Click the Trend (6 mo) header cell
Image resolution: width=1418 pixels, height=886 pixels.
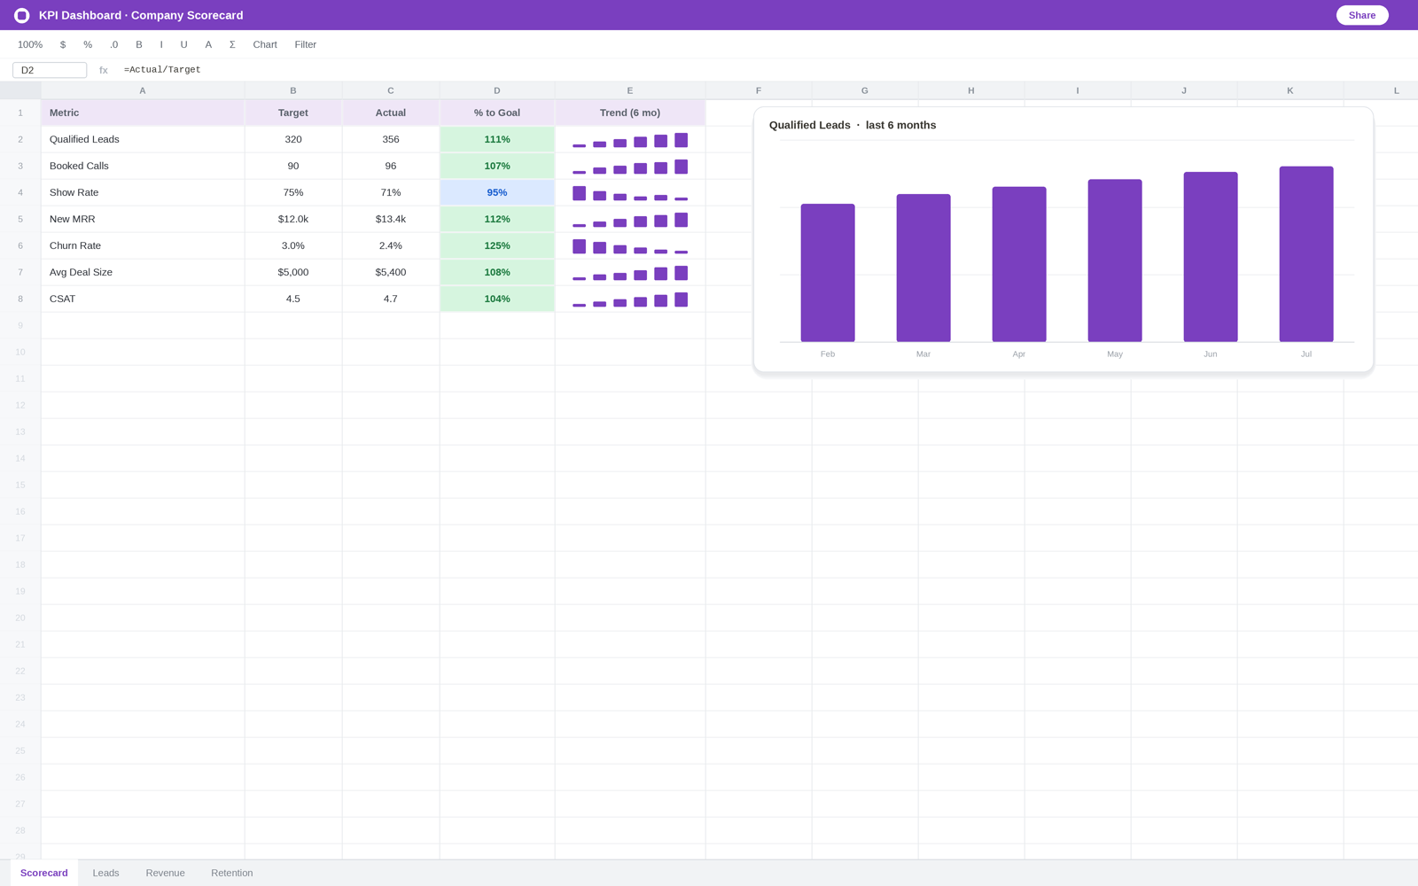coord(630,113)
